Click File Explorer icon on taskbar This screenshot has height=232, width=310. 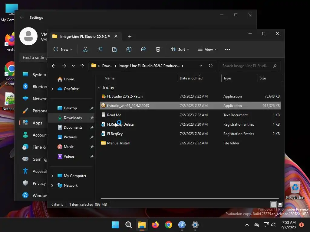[142, 225]
